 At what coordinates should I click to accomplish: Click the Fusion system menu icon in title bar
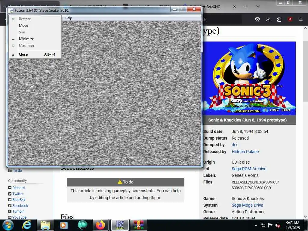(x=11, y=11)
